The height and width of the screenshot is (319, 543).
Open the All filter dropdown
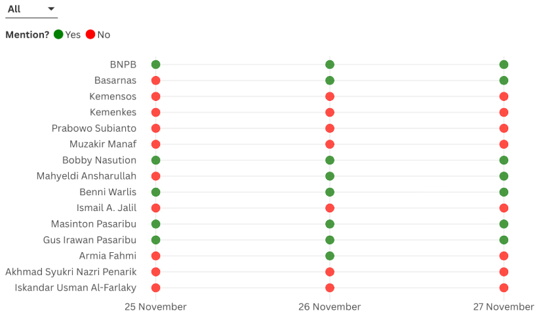31,10
